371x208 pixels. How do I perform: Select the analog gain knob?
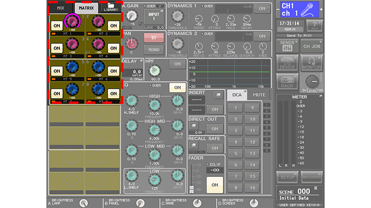click(131, 16)
